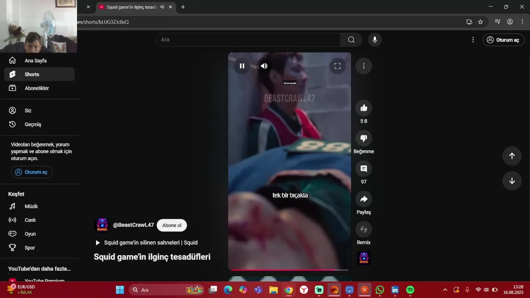530x298 pixels.
Task: Click Oturum aç button in header
Action: (x=503, y=40)
